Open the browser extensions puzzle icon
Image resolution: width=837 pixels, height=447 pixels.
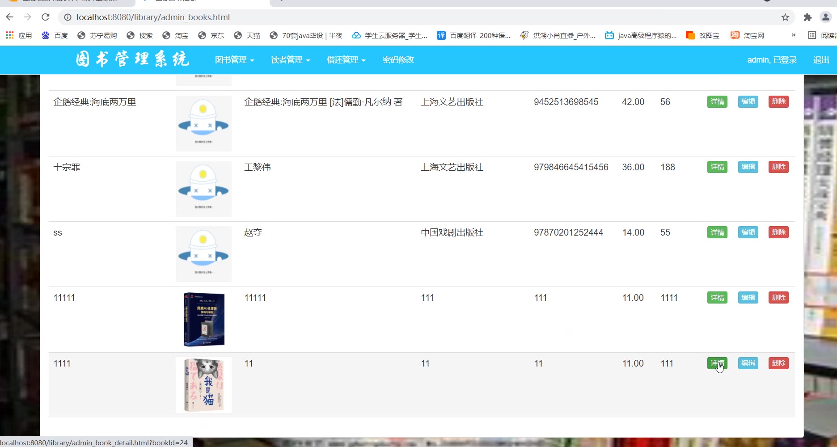(x=807, y=17)
